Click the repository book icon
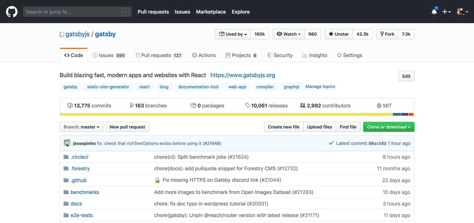The height and width of the screenshot is (223, 474). (x=62, y=34)
